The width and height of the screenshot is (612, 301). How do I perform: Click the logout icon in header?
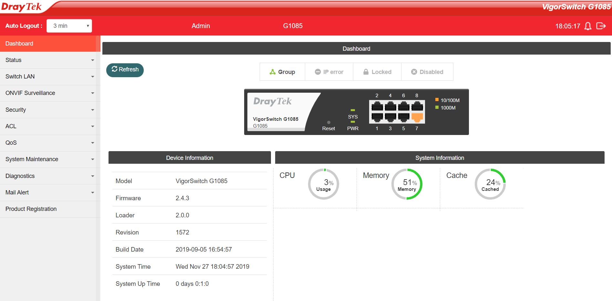pyautogui.click(x=601, y=26)
